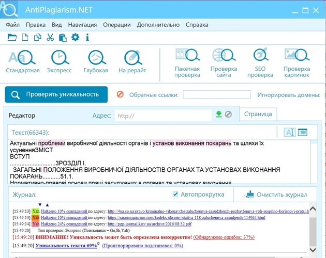Viewport: 326px width, 258px height.
Task: Click Проверить уникальность button
Action: [x=56, y=94]
